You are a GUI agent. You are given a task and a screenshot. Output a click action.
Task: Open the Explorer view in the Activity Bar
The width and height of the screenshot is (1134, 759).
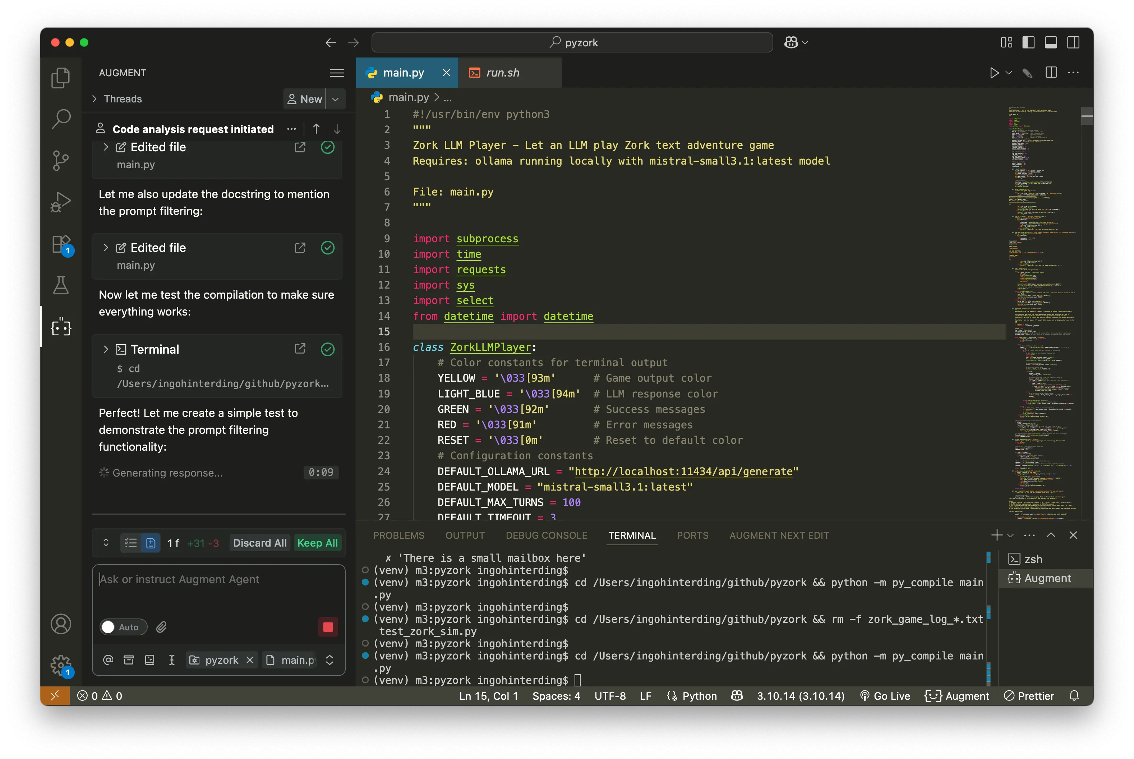click(60, 78)
